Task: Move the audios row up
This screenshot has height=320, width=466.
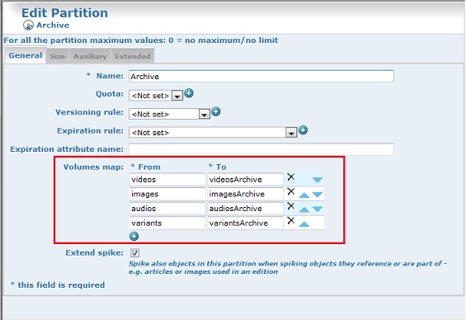Action: (304, 209)
